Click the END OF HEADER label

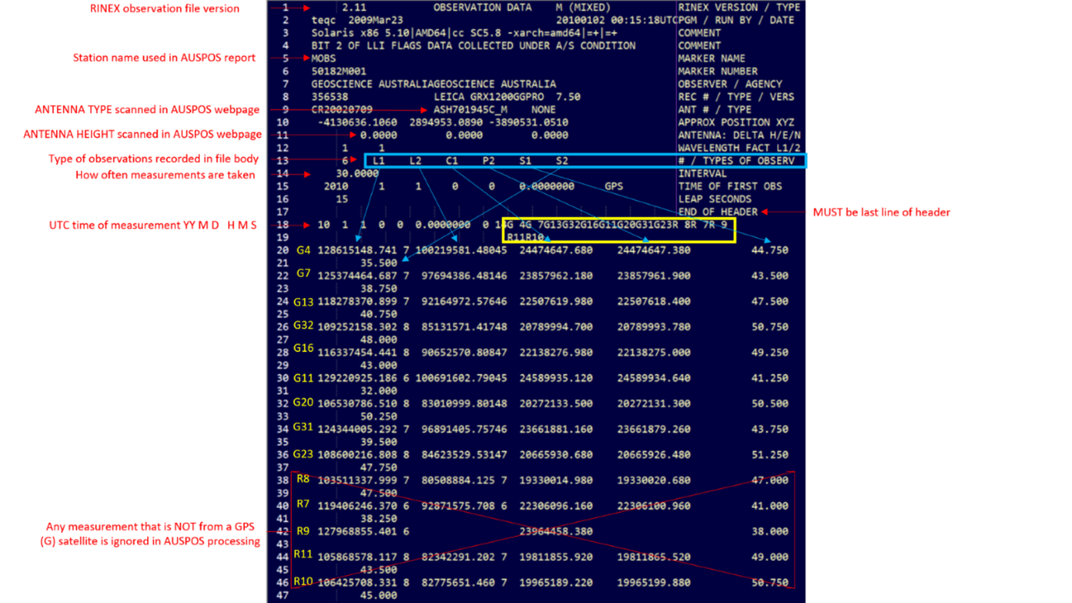click(x=718, y=212)
